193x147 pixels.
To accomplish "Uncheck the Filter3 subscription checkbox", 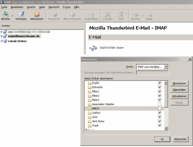I will 159,100.
